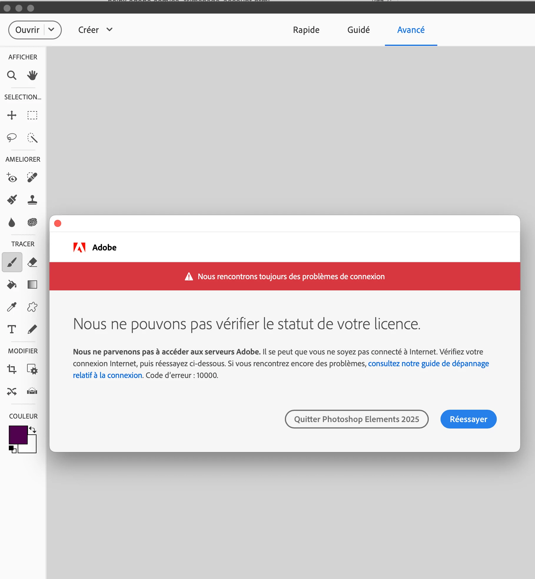Select the Recompose tool with gear
The image size is (535, 579).
tap(32, 369)
